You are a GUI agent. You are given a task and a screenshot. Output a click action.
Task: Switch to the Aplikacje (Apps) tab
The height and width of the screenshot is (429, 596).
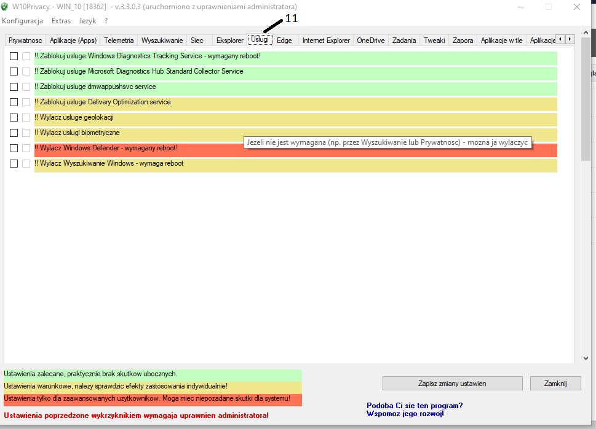pos(73,41)
